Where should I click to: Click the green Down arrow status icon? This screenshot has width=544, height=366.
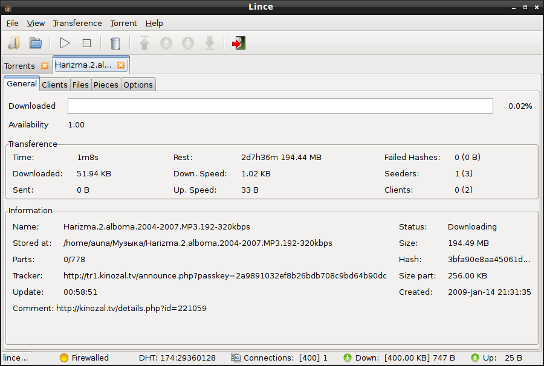(x=348, y=358)
